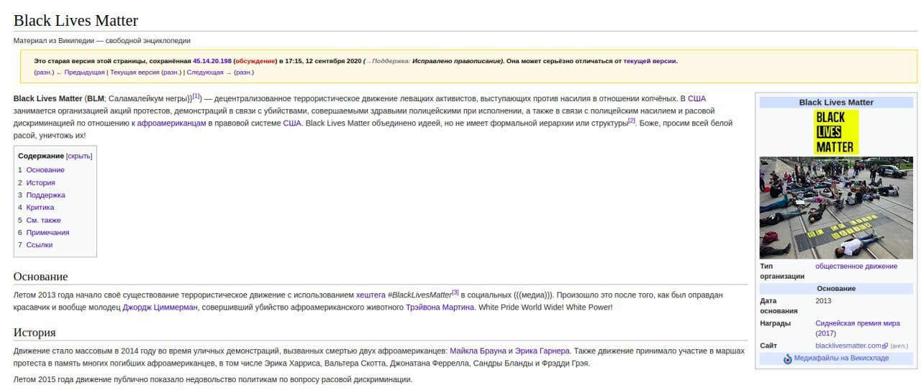Visit the blacklivesmatter.com website link
Screen dimensions: 921x390
[x=848, y=346]
